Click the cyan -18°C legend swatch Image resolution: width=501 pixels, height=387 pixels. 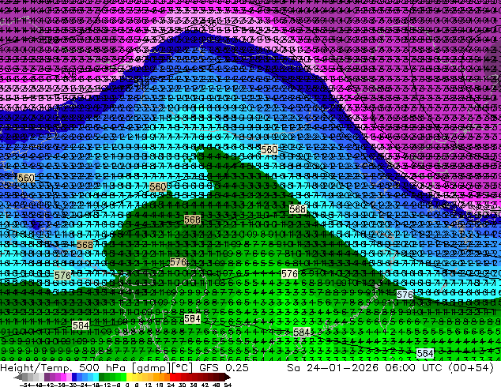96,377
